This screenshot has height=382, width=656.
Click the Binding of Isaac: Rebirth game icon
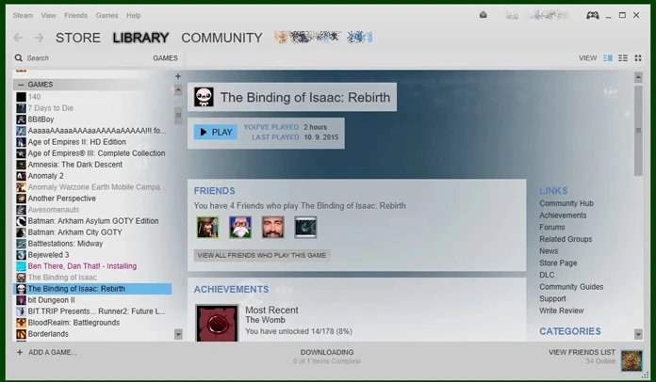pyautogui.click(x=204, y=97)
